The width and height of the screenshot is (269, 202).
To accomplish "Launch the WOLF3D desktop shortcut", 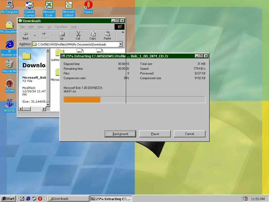I will click(x=10, y=106).
